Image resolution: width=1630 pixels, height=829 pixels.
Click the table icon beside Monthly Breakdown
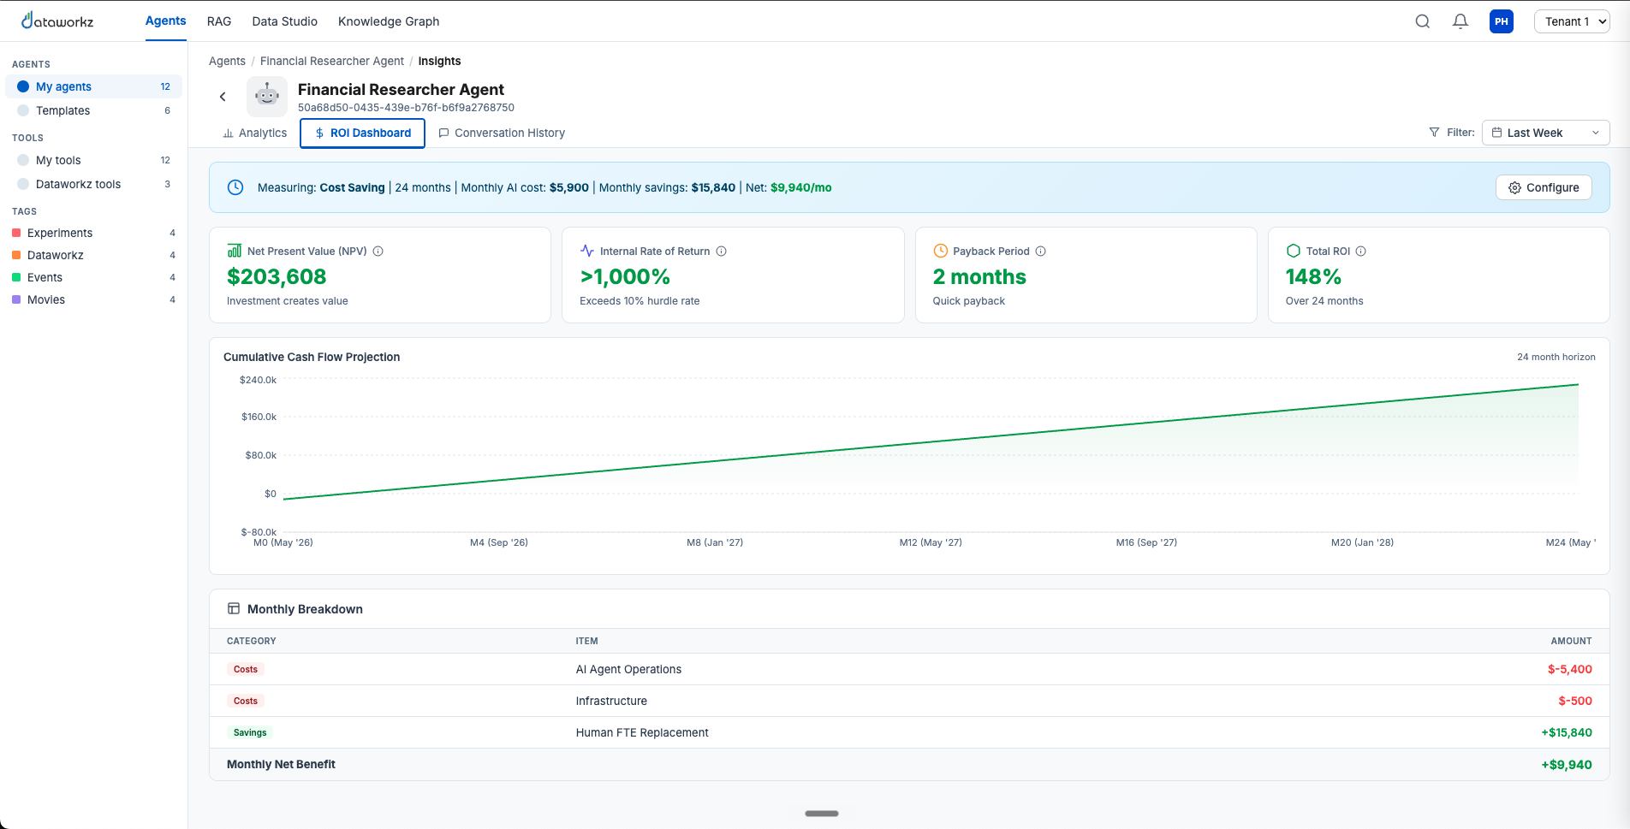(x=234, y=609)
